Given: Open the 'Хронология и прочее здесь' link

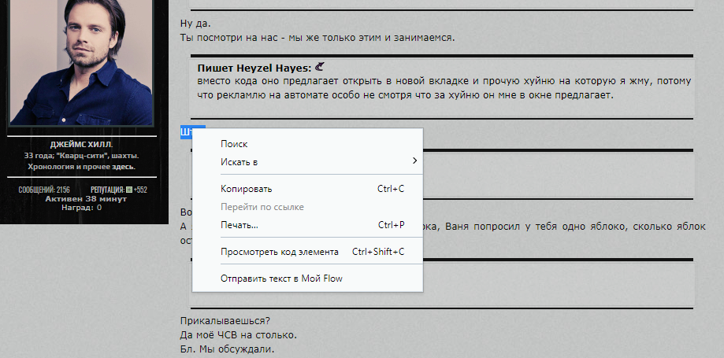Looking at the screenshot, I should 81,167.
